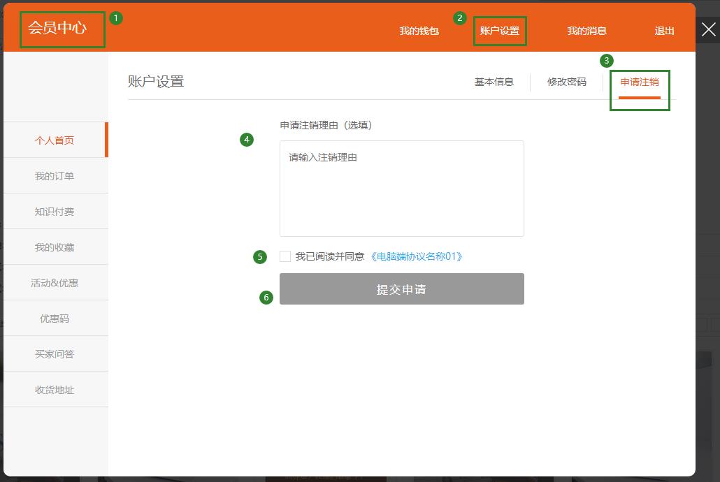The height and width of the screenshot is (482, 720).
Task: Switch to the 基本信息 tab
Action: (x=494, y=82)
